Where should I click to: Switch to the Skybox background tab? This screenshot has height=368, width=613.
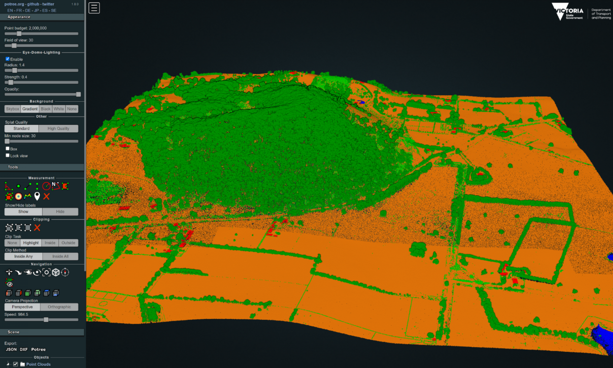[12, 109]
